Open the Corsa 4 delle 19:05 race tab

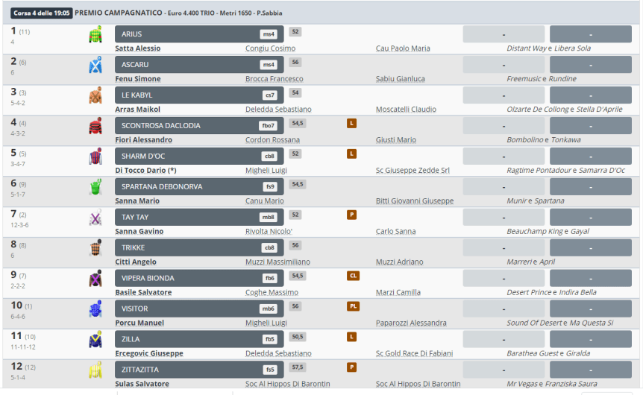41,13
